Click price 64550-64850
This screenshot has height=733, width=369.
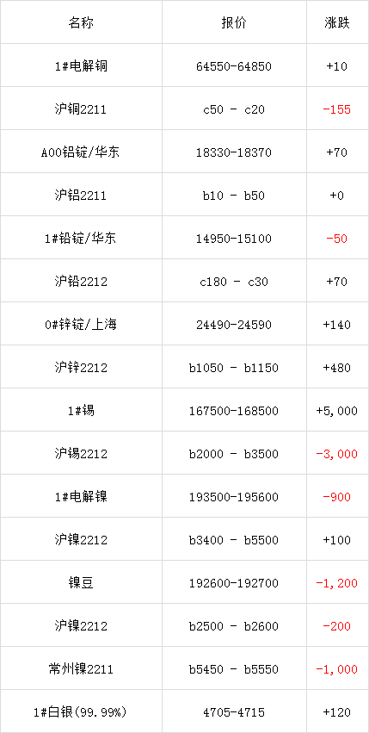(234, 66)
